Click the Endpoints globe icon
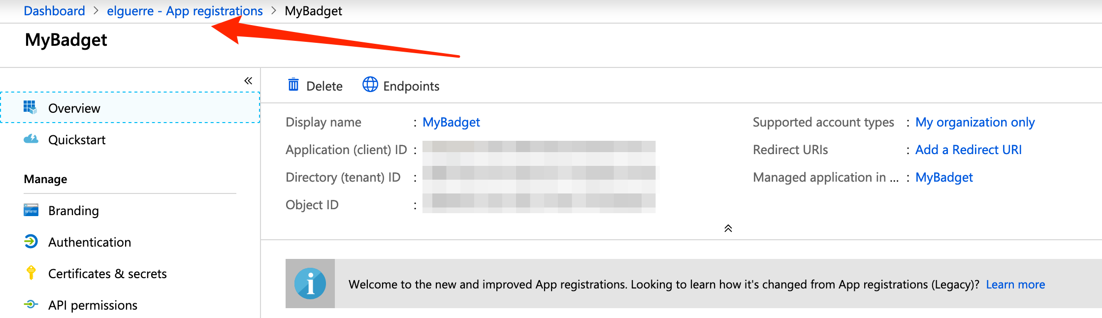Viewport: 1102px width, 318px height. [x=370, y=85]
